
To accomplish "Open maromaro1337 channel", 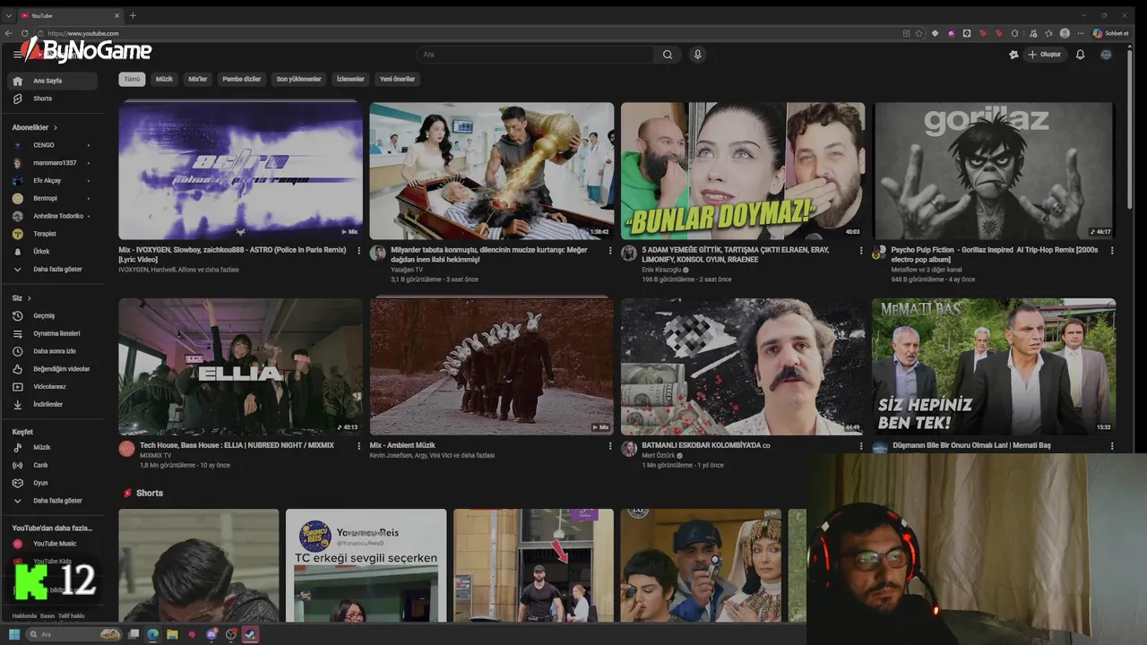I will point(51,163).
